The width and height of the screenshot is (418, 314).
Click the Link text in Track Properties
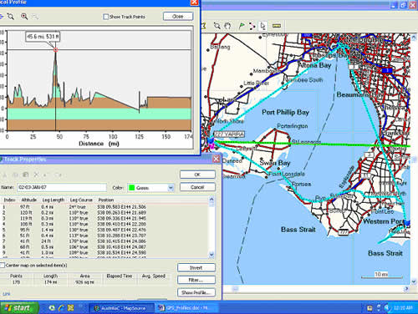pyautogui.click(x=6, y=294)
